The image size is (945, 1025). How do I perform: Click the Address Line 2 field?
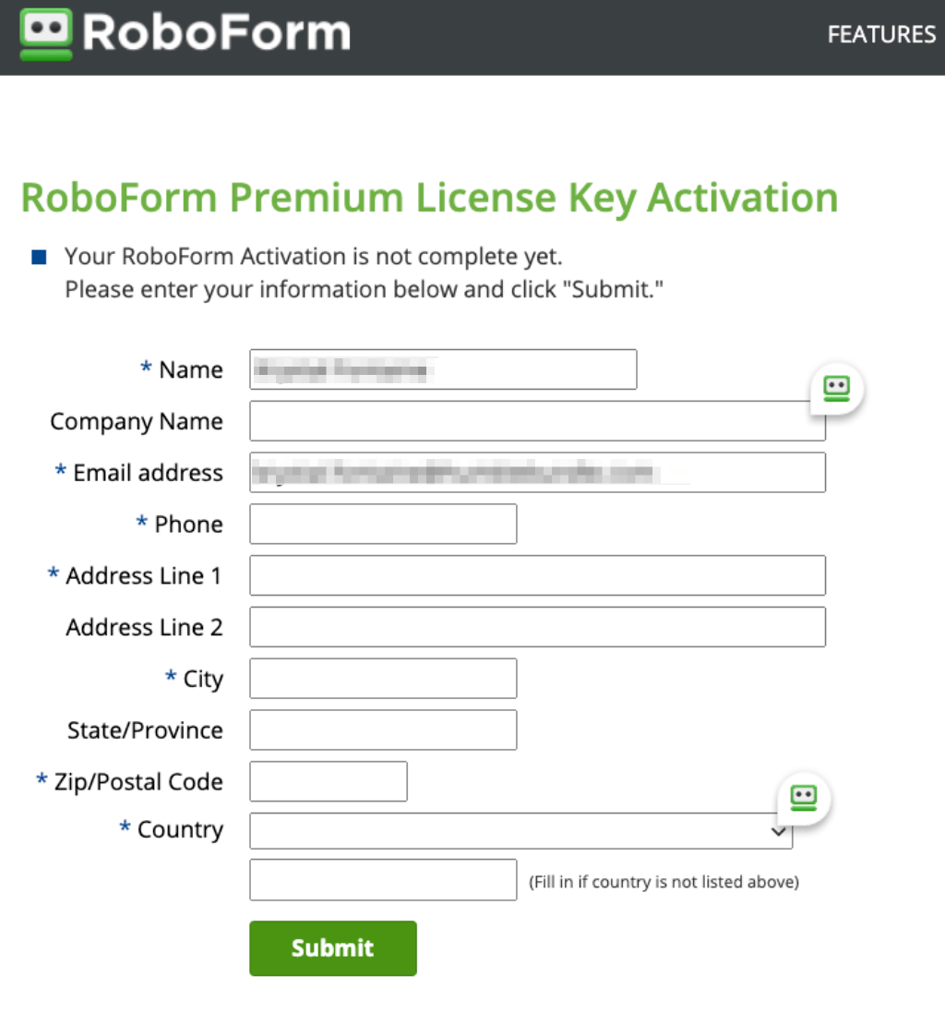(x=537, y=626)
